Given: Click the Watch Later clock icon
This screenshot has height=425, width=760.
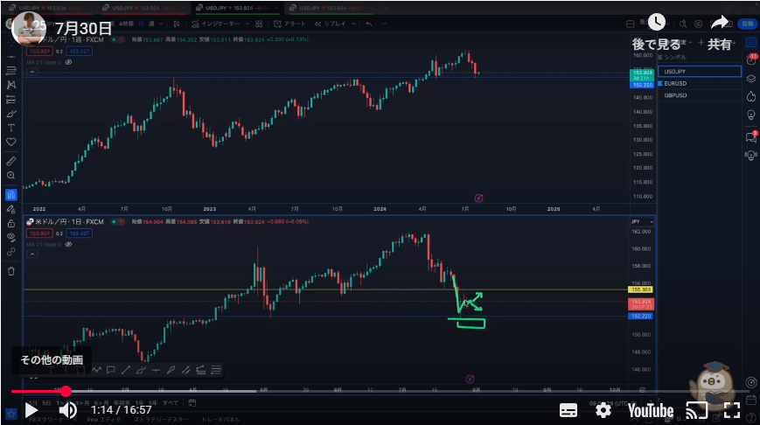Looking at the screenshot, I should click(x=656, y=24).
